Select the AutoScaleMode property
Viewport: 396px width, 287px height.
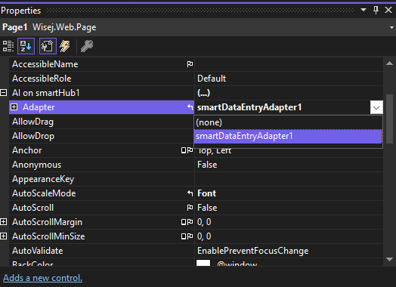click(x=102, y=193)
